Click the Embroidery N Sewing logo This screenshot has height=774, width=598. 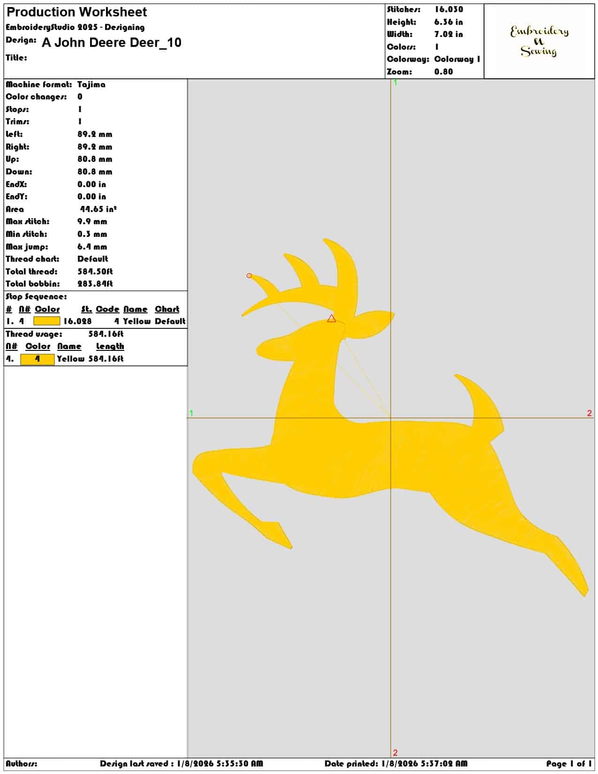(x=539, y=41)
